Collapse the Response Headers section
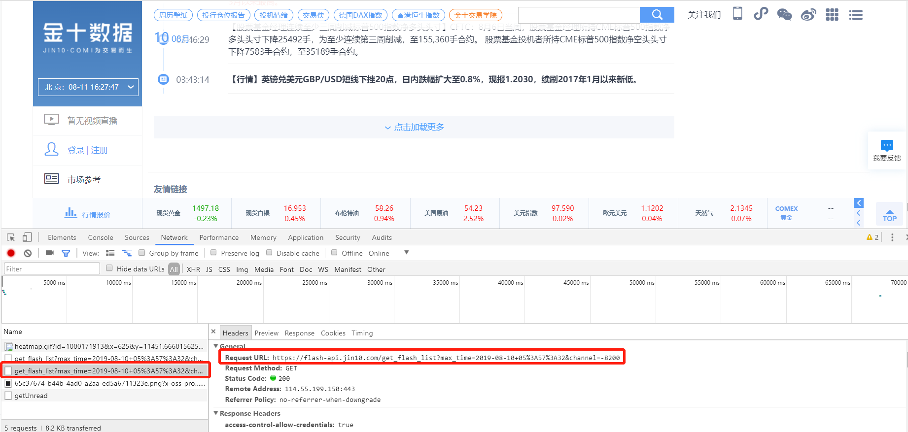The width and height of the screenshot is (908, 432). pos(216,413)
